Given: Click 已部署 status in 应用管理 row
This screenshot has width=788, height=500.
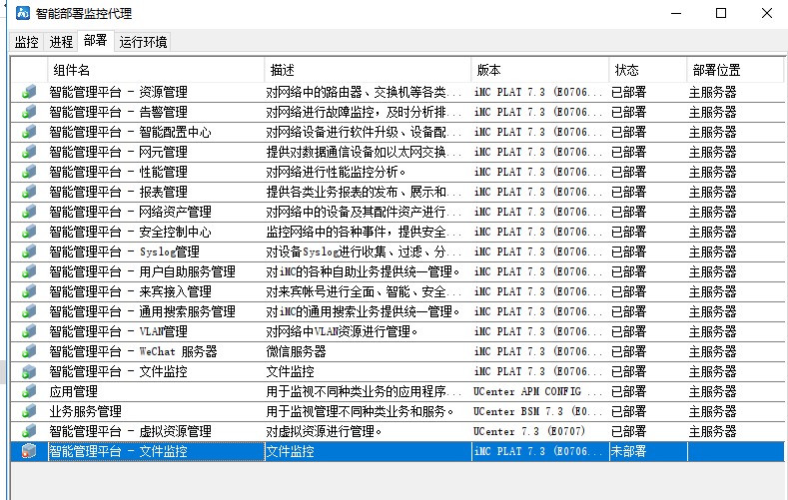Looking at the screenshot, I should click(628, 391).
